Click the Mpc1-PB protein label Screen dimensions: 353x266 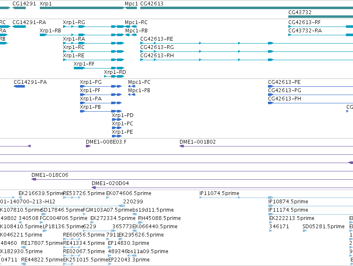tap(139, 90)
